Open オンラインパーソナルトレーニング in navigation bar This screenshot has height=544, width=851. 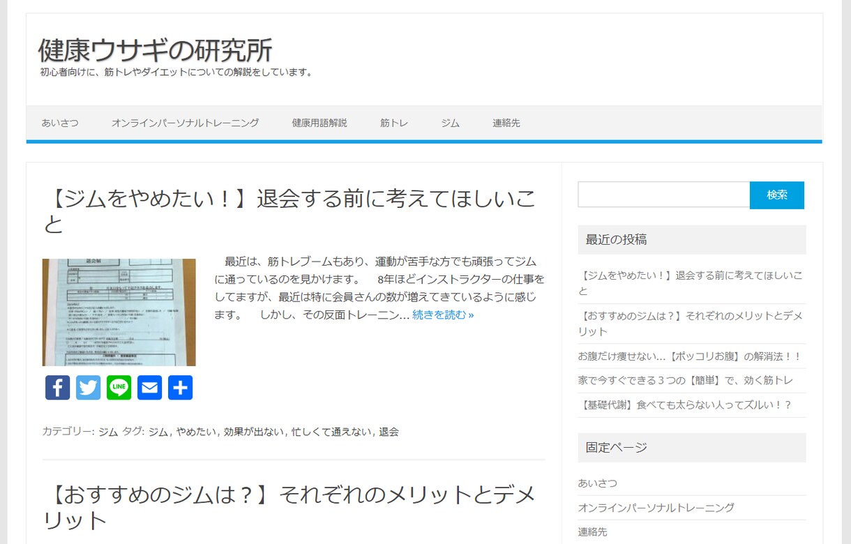click(186, 123)
